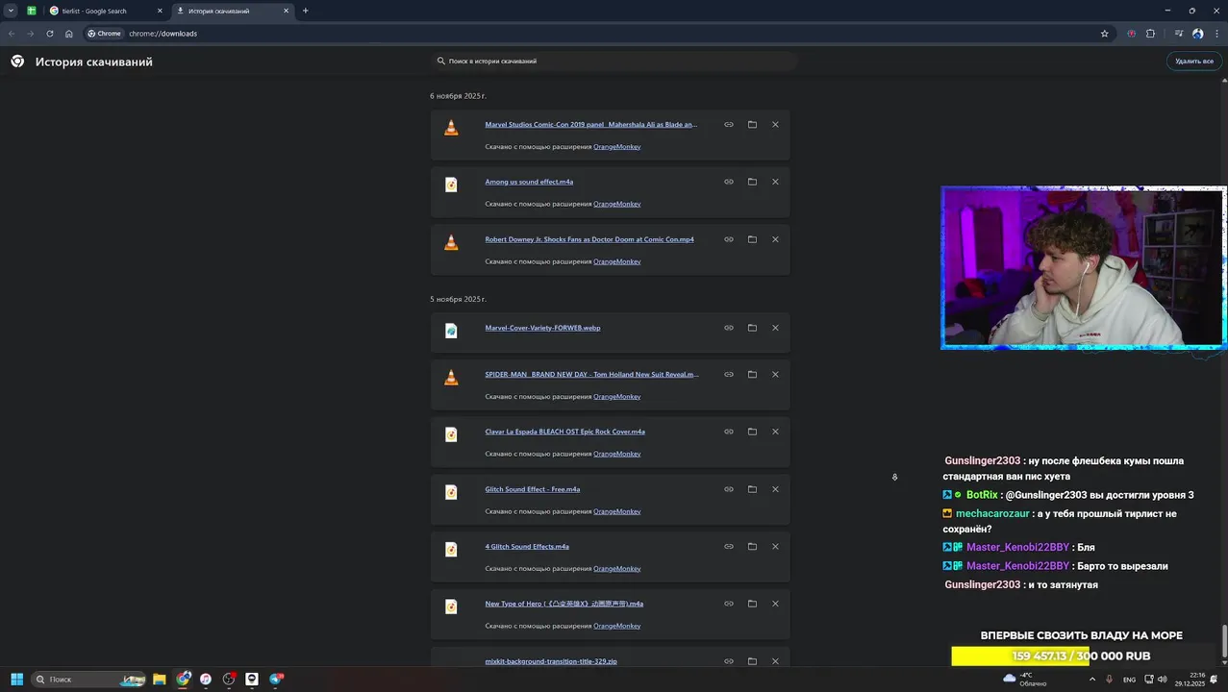Show Robert Downey Jr. Doctor Doom mp4 in folder
1228x692 pixels.
(752, 239)
